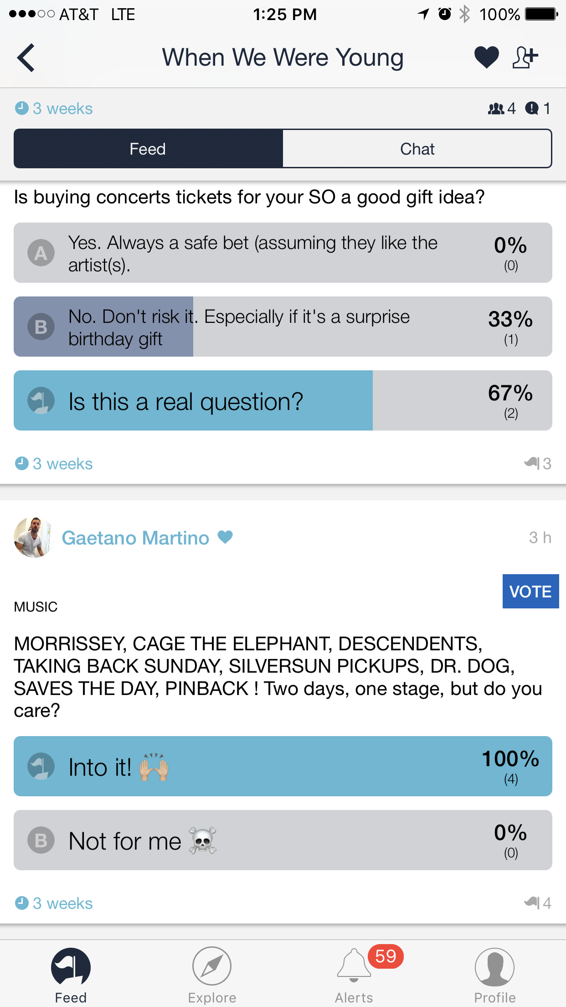The height and width of the screenshot is (1007, 566).
Task: Open the Explore compass in bottom navigation
Action: 212,967
